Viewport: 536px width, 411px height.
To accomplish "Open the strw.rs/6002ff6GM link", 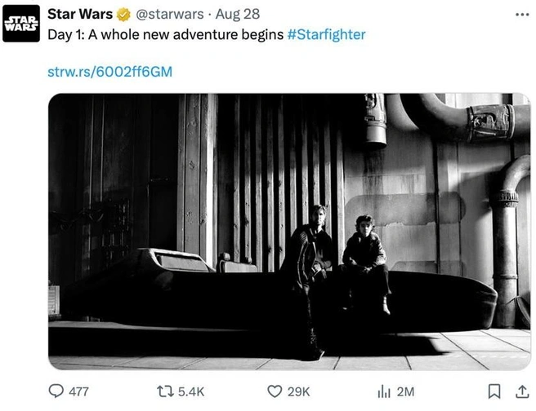I will coord(109,72).
